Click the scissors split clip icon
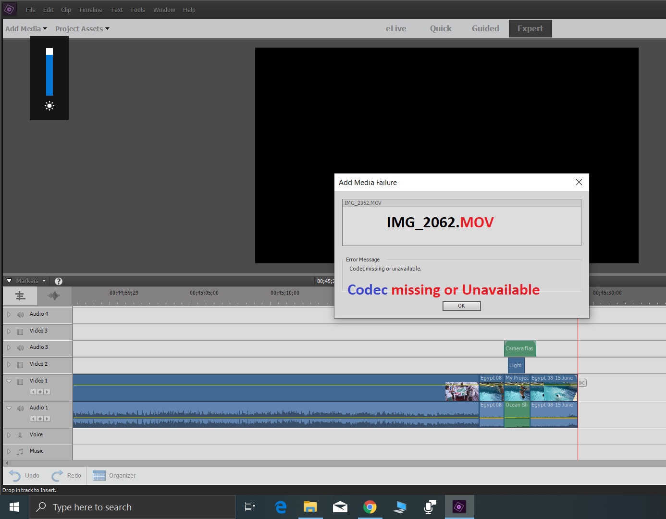This screenshot has height=519, width=666. [582, 383]
